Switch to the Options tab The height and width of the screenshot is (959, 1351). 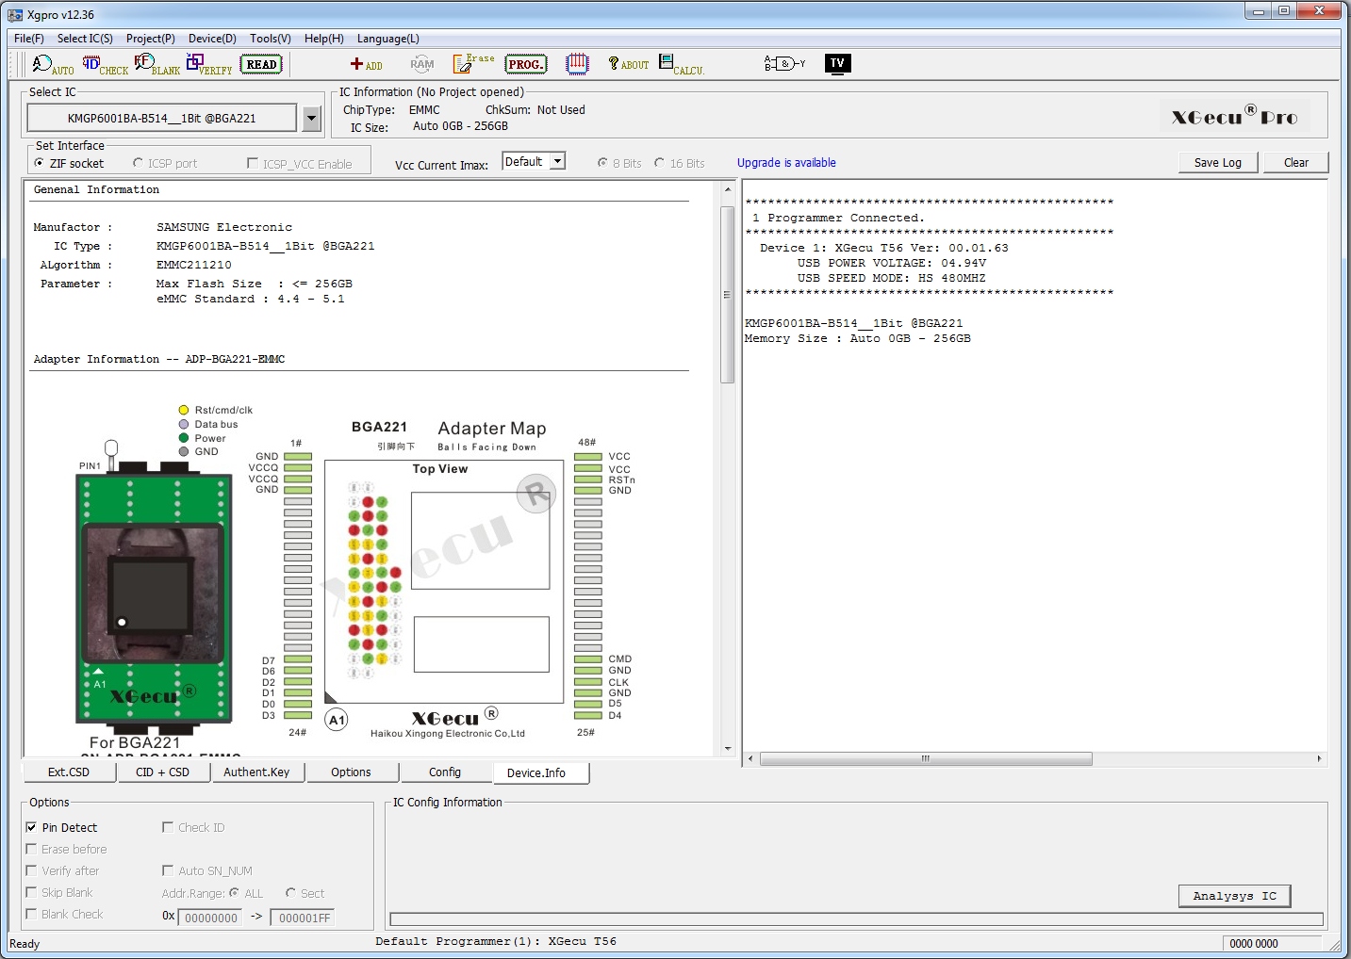tap(352, 772)
